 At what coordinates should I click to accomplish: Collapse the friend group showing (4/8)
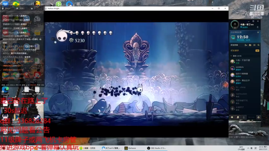(236, 56)
